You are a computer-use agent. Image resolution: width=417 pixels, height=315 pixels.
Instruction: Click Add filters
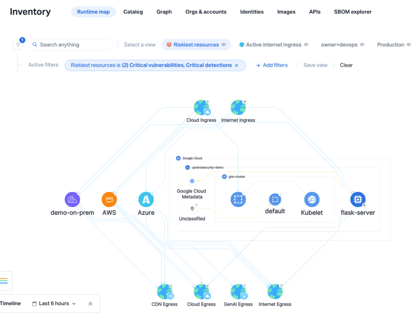272,65
